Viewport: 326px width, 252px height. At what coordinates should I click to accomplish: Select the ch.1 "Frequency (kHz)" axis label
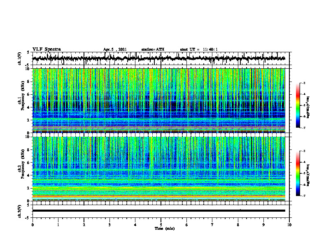[23, 96]
